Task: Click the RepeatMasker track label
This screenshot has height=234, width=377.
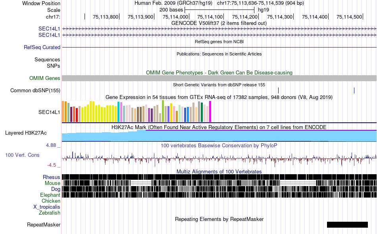Action: point(44,224)
